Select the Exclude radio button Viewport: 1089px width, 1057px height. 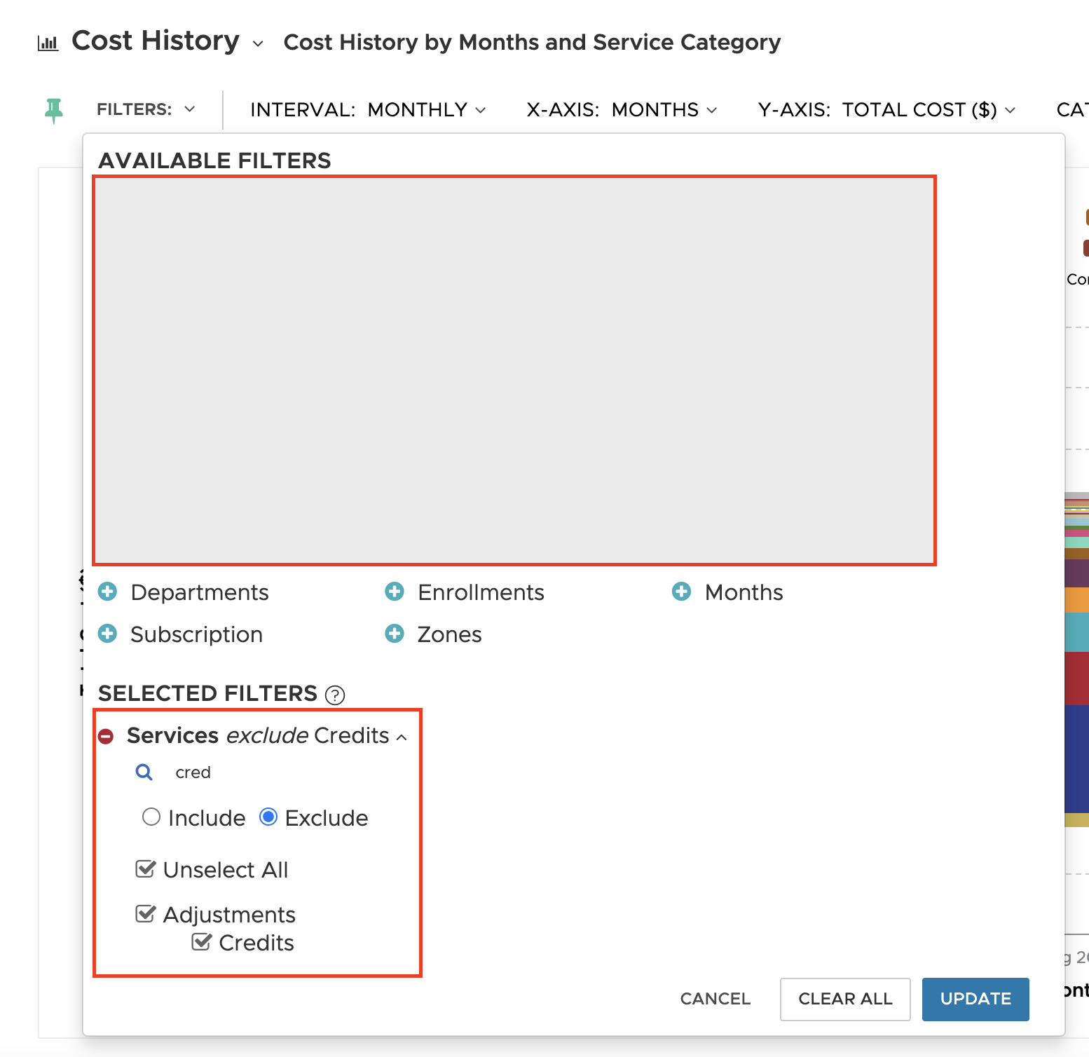(x=268, y=817)
